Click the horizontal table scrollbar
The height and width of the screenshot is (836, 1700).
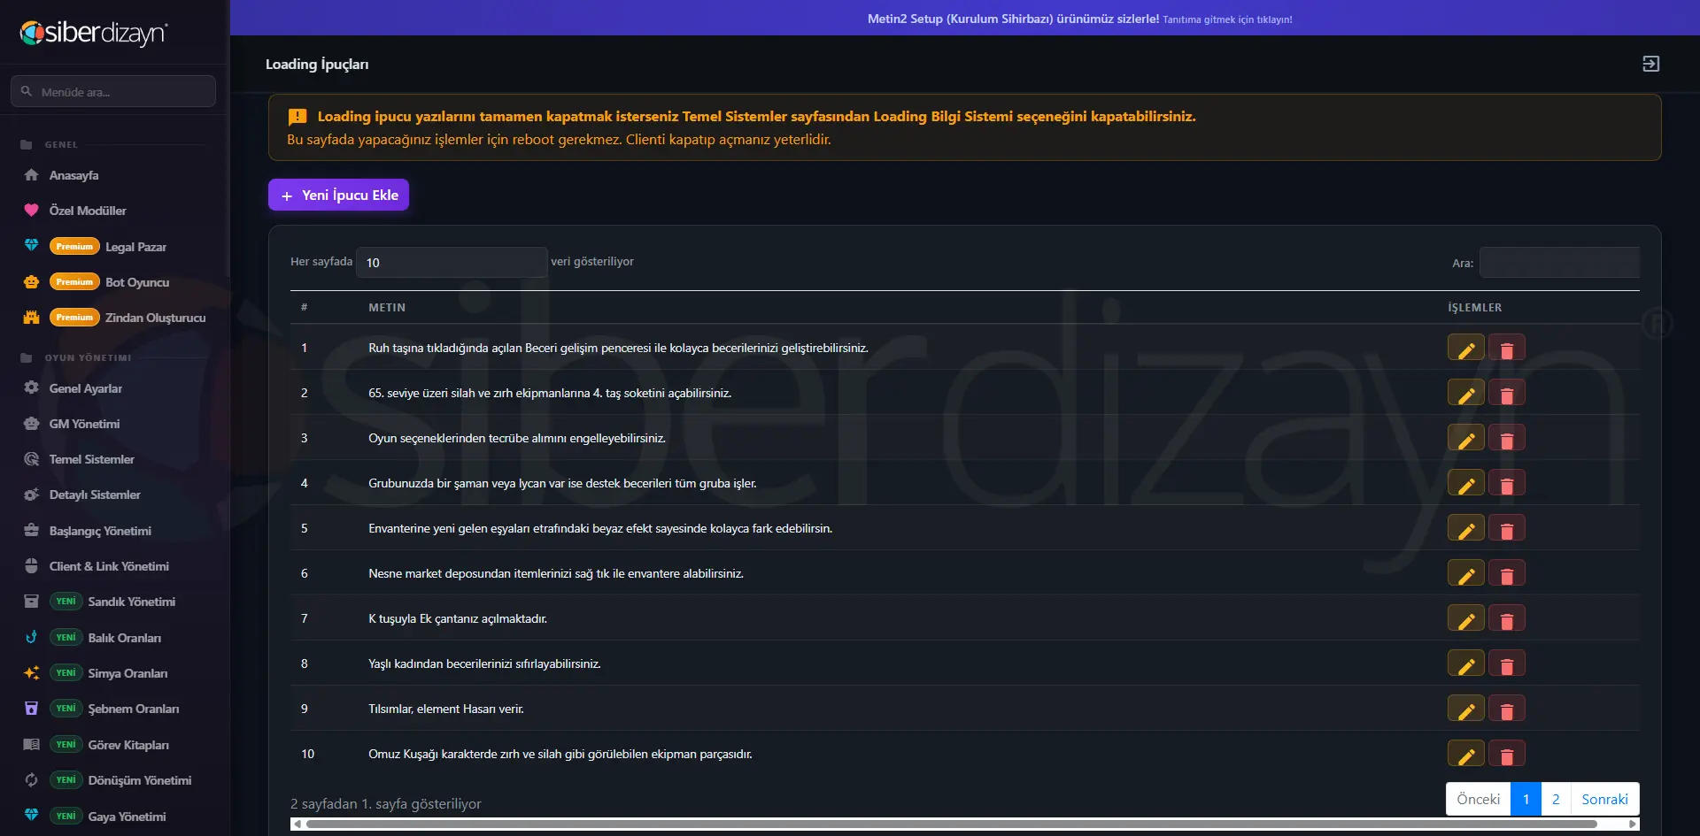950,824
